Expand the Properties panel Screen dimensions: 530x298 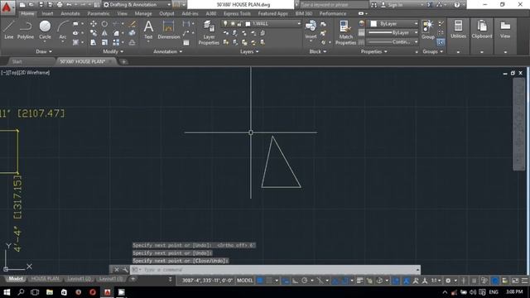click(373, 51)
